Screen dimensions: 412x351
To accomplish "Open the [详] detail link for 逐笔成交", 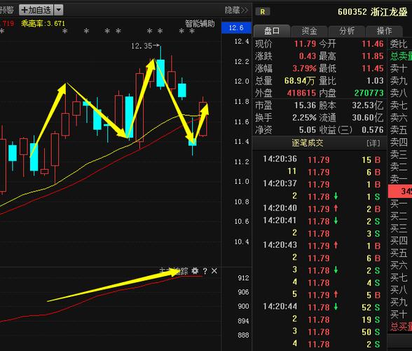I will 373,143.
